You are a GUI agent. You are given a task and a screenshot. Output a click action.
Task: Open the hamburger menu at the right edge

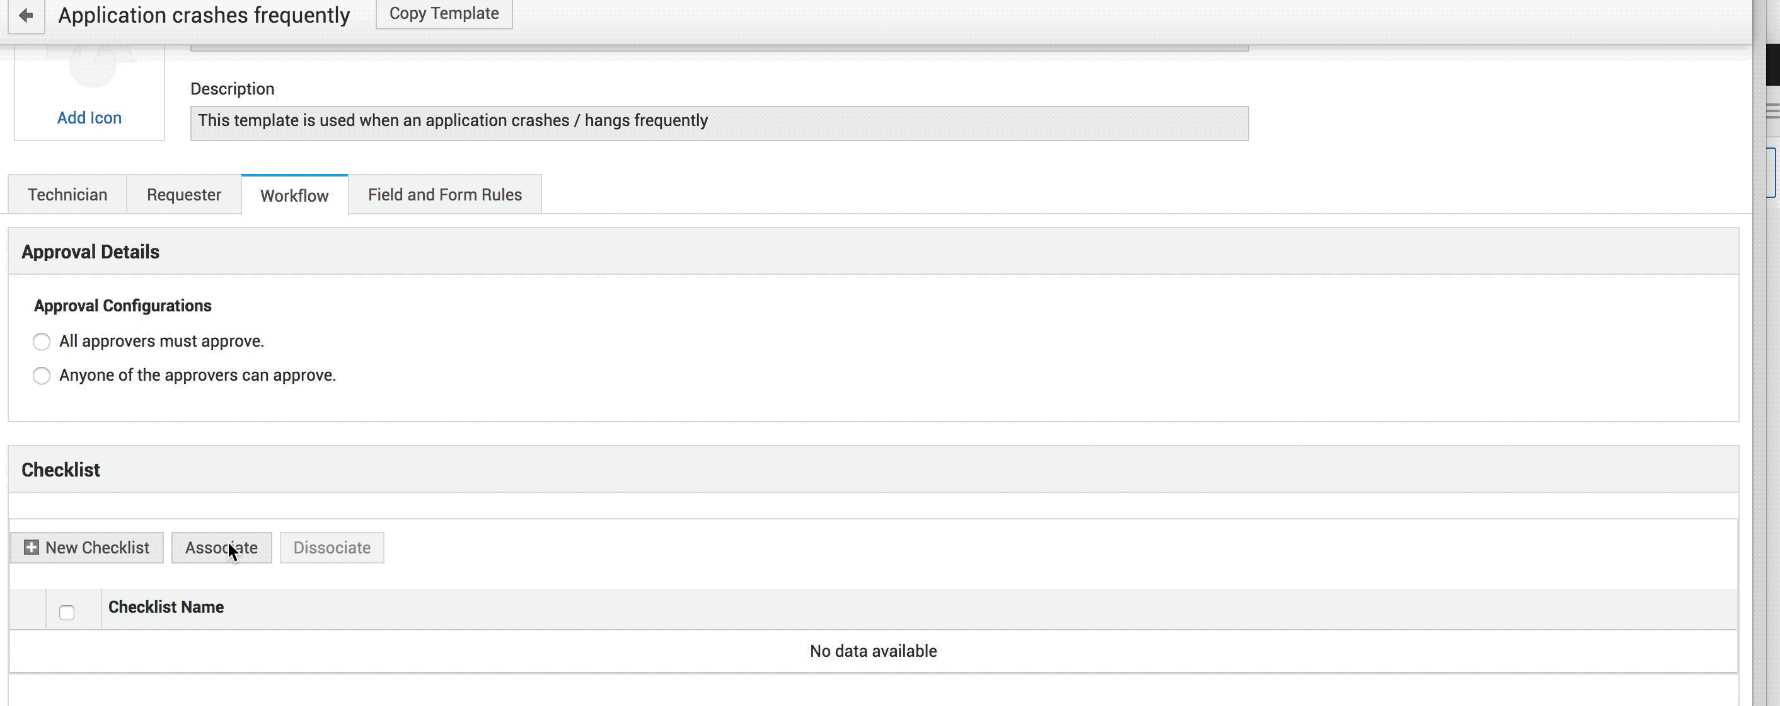[1772, 110]
